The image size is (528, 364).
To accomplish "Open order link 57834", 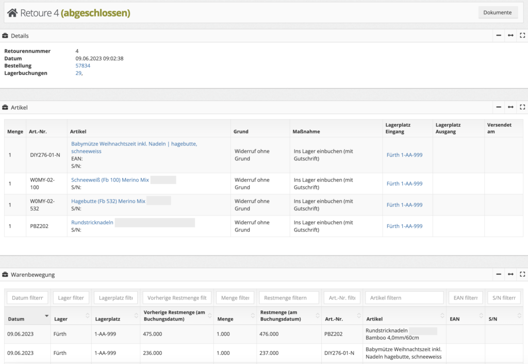I will click(83, 65).
